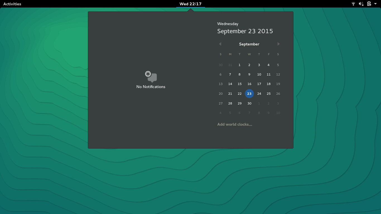Select September 19 in calendar

point(278,84)
